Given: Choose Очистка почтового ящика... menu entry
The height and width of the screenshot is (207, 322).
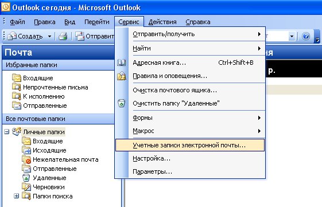Looking at the screenshot, I should pyautogui.click(x=190, y=90).
